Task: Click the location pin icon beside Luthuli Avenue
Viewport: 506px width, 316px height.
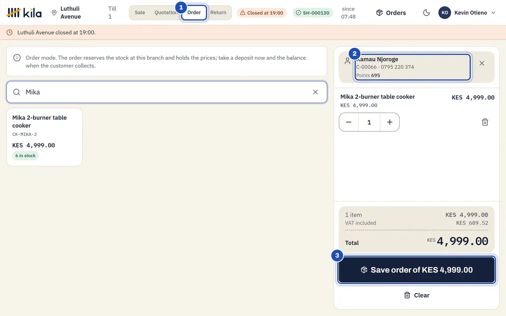Action: pyautogui.click(x=54, y=13)
